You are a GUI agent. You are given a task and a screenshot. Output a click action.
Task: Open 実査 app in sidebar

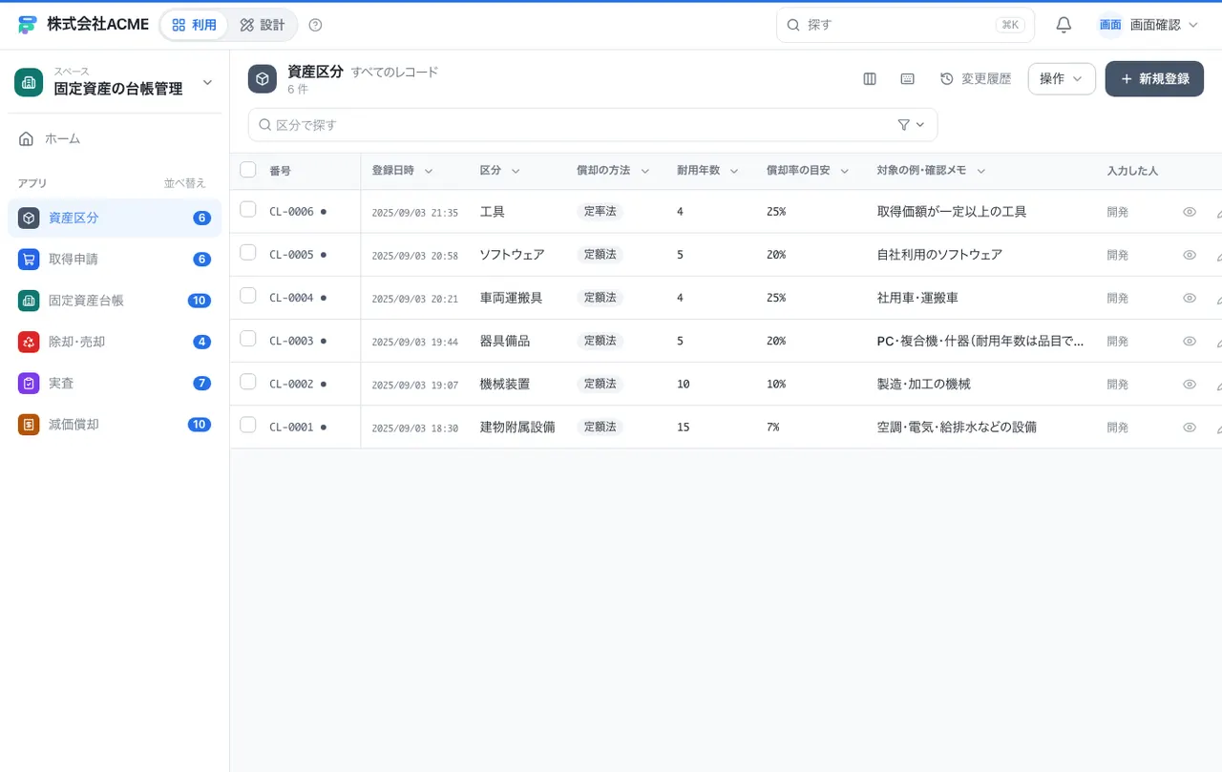115,383
